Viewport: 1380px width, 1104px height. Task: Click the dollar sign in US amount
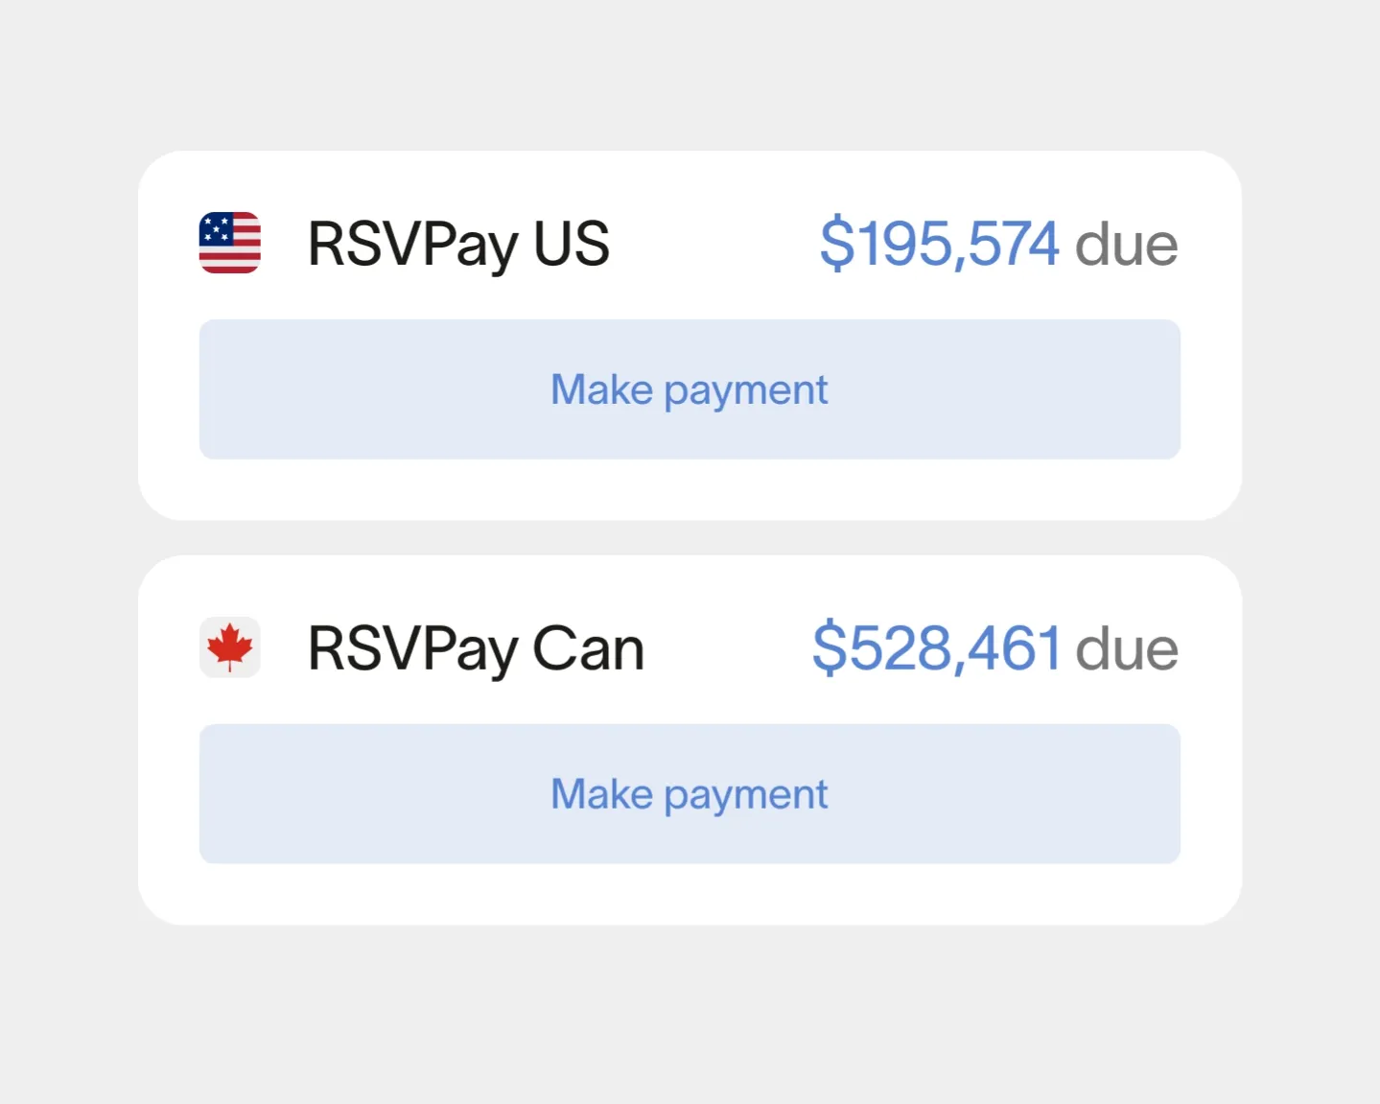coord(836,244)
